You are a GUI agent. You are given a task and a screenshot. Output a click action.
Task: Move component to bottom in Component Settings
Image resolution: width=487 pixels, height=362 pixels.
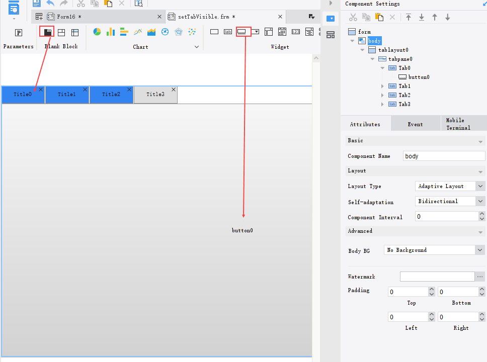click(x=422, y=17)
